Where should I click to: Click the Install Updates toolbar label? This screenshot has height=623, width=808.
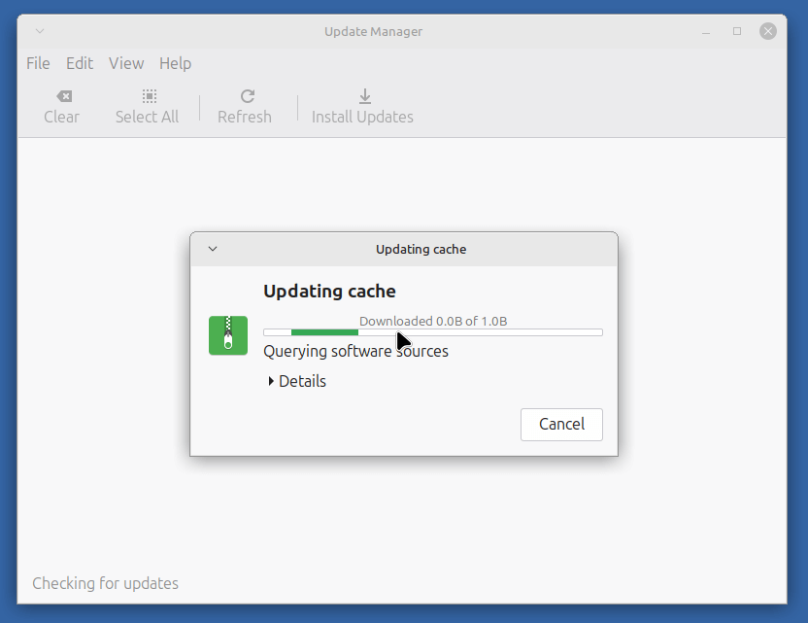363,116
